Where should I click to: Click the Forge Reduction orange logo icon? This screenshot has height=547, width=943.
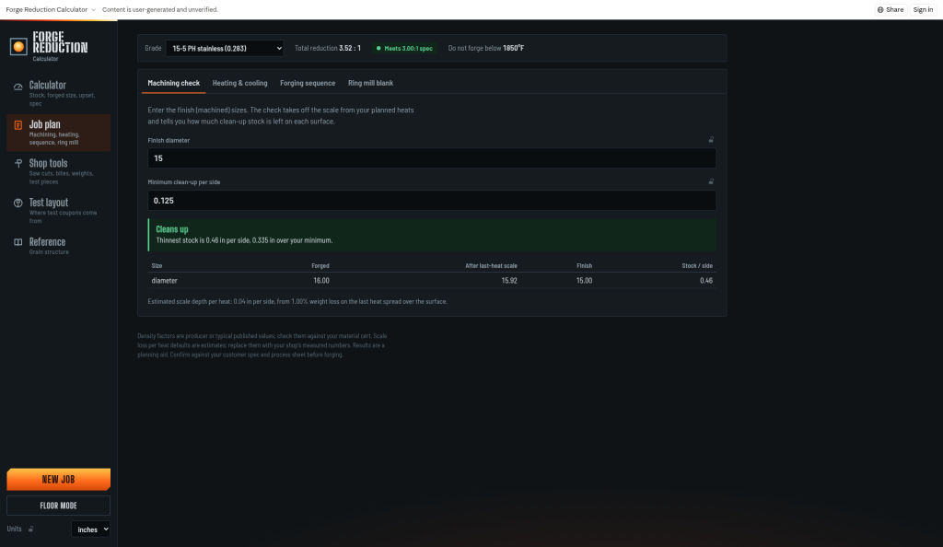click(x=18, y=46)
